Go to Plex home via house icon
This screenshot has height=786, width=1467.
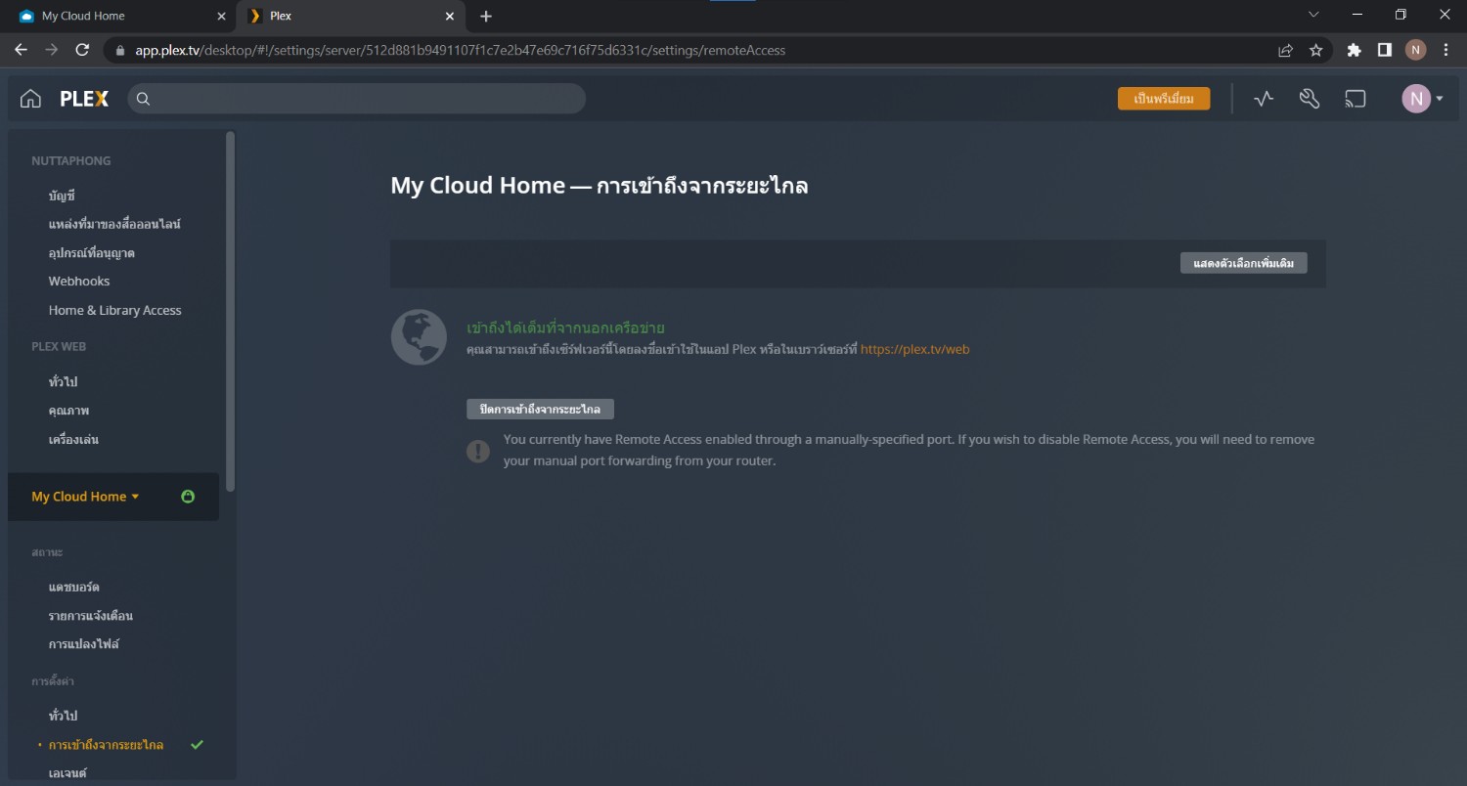click(30, 99)
